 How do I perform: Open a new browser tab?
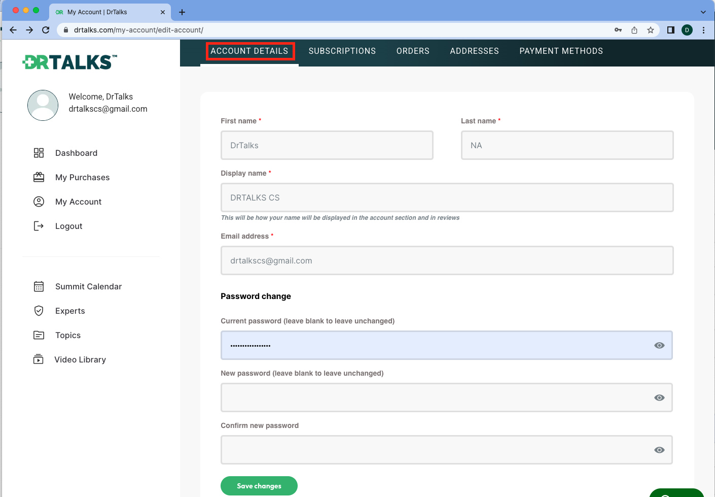pos(182,12)
